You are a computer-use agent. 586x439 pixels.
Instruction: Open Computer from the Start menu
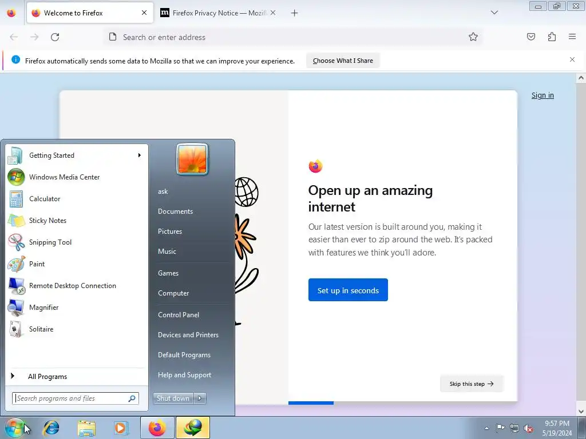pos(173,293)
